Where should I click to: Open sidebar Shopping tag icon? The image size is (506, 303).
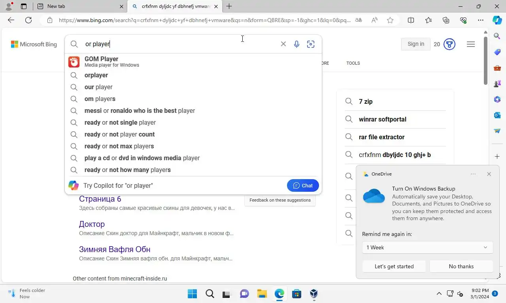[497, 52]
